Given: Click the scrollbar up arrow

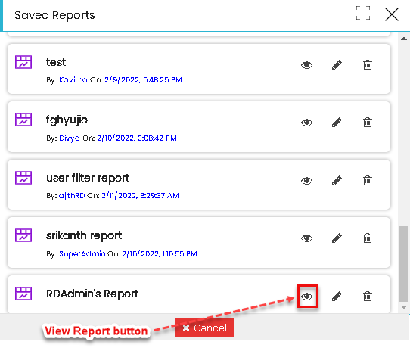Looking at the screenshot, I should point(404,39).
